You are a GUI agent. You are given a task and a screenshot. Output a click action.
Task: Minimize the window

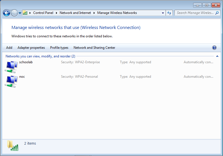(x=197, y=5)
